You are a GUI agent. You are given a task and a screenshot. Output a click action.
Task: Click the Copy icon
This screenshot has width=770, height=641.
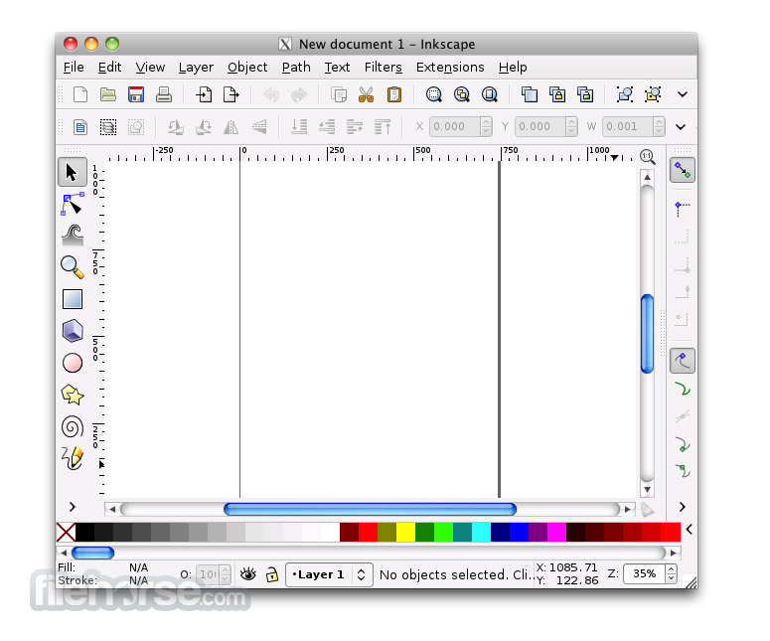click(339, 94)
